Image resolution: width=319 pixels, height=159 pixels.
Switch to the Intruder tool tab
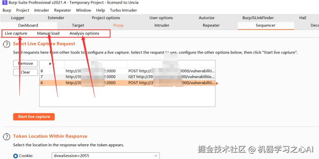tap(162, 25)
